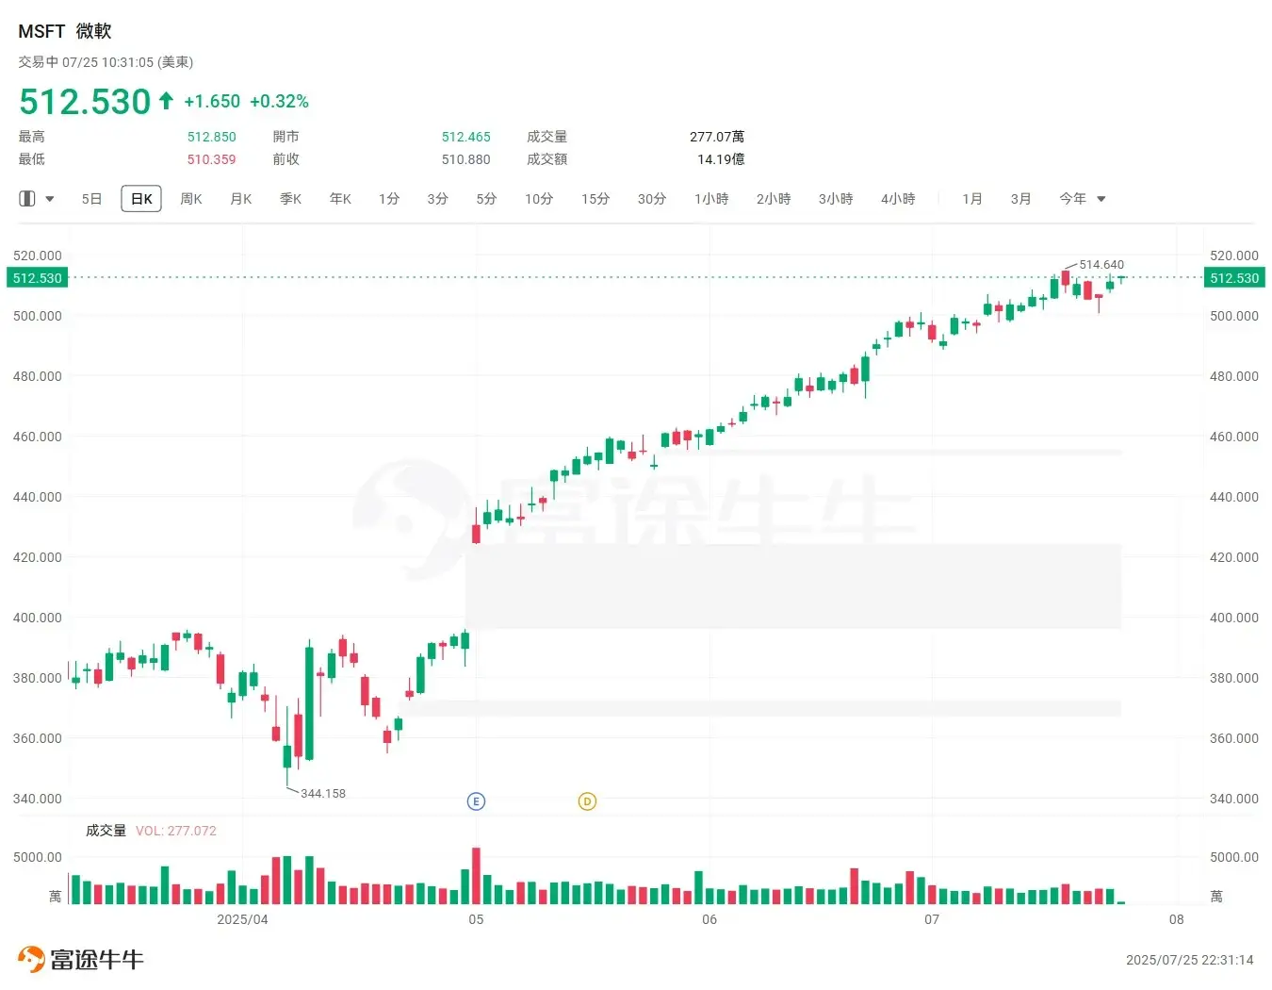Select the 3分 interval

click(x=437, y=199)
